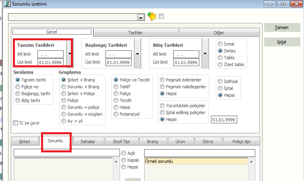Expand the Başlangıç Tarihleri dropdown arrow
The image size is (304, 181).
coord(138,54)
